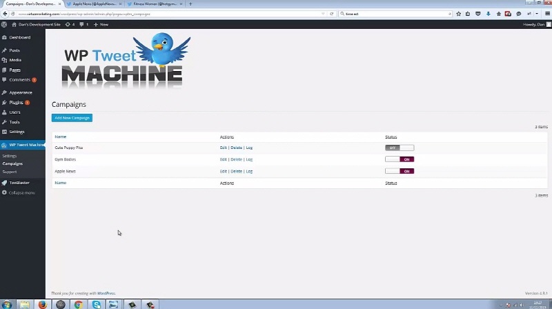552x309 pixels.
Task: Open Dan's Development Site home link
Action: click(x=37, y=25)
